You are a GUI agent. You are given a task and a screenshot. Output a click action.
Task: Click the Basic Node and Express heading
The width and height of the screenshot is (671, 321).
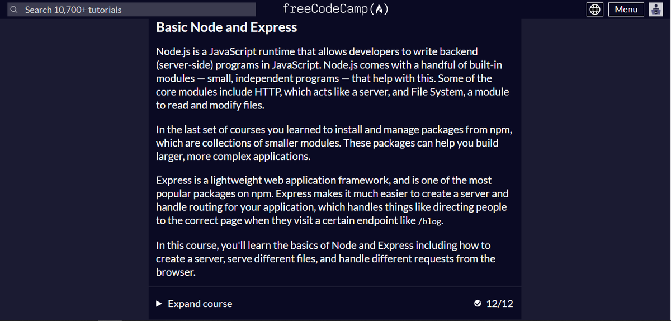[226, 27]
